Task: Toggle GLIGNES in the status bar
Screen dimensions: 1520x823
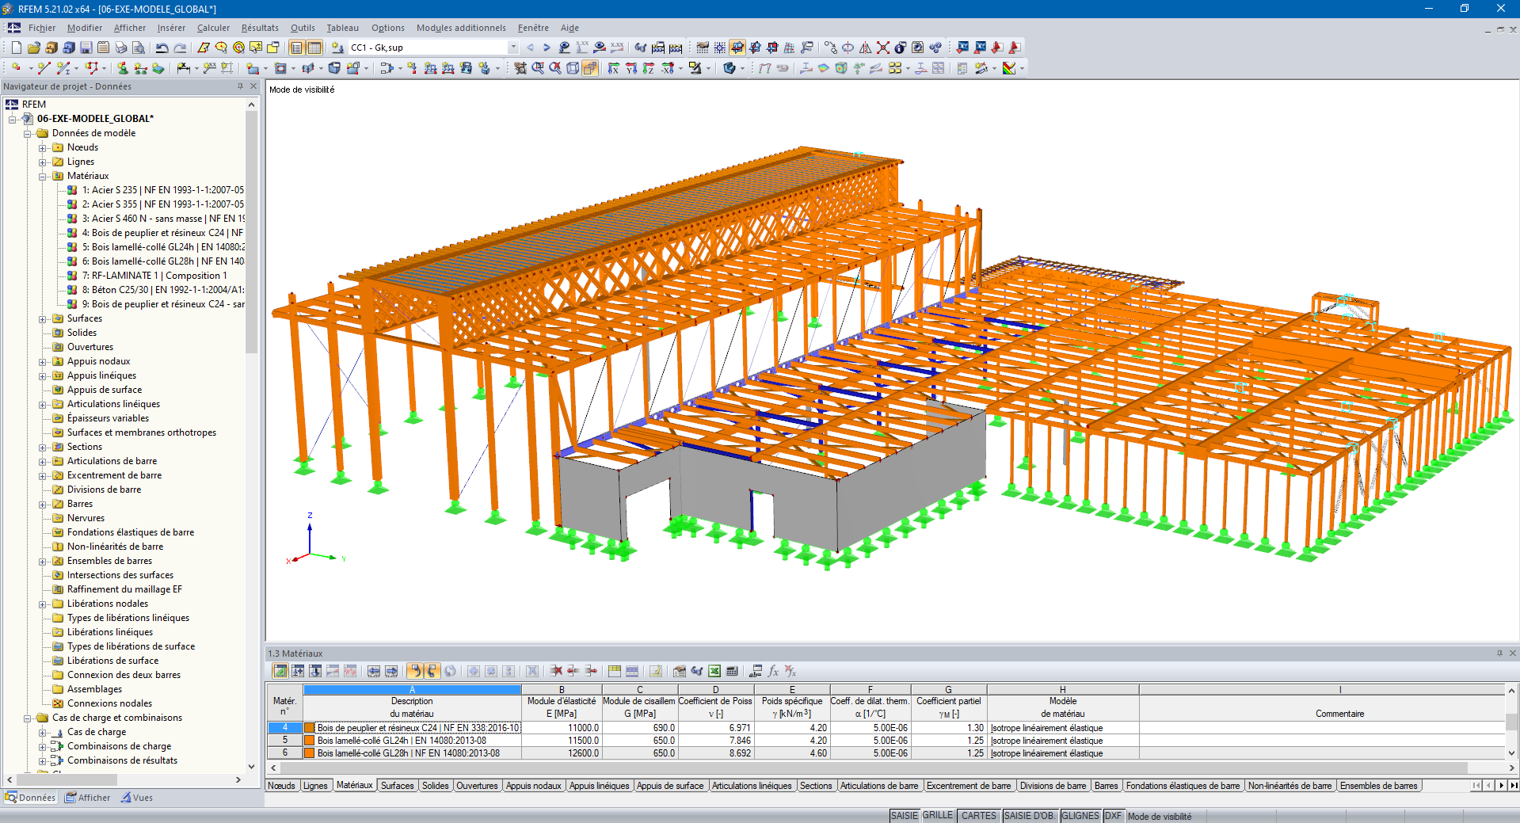Action: tap(1080, 816)
